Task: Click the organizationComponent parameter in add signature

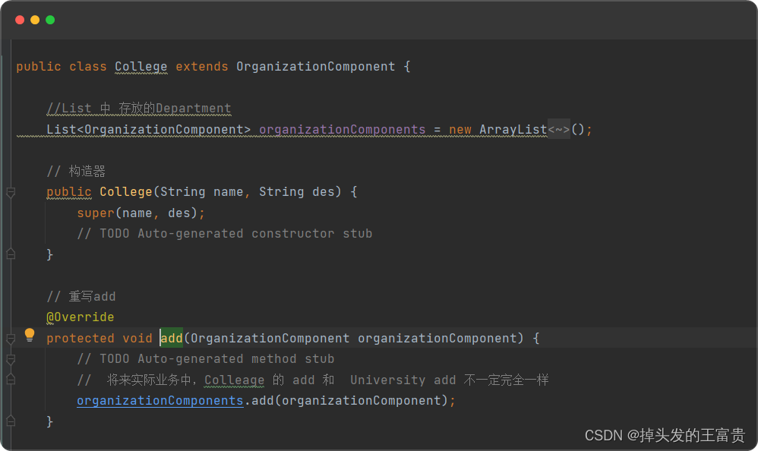Action: [437, 339]
